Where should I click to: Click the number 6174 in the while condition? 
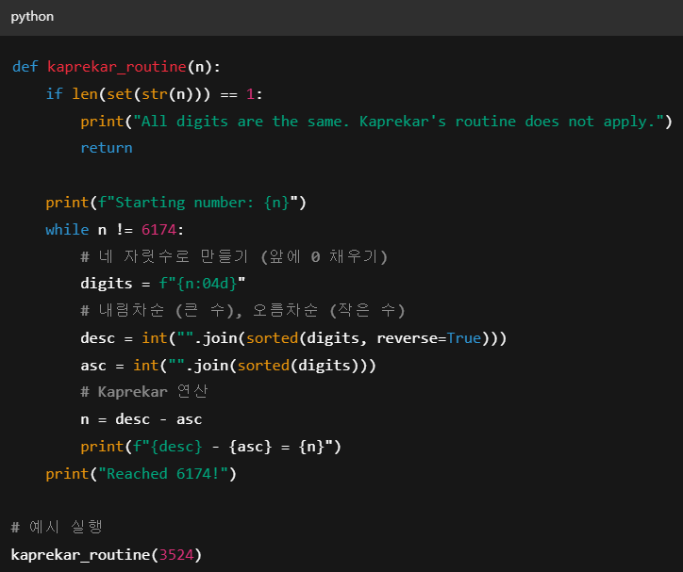pyautogui.click(x=159, y=230)
